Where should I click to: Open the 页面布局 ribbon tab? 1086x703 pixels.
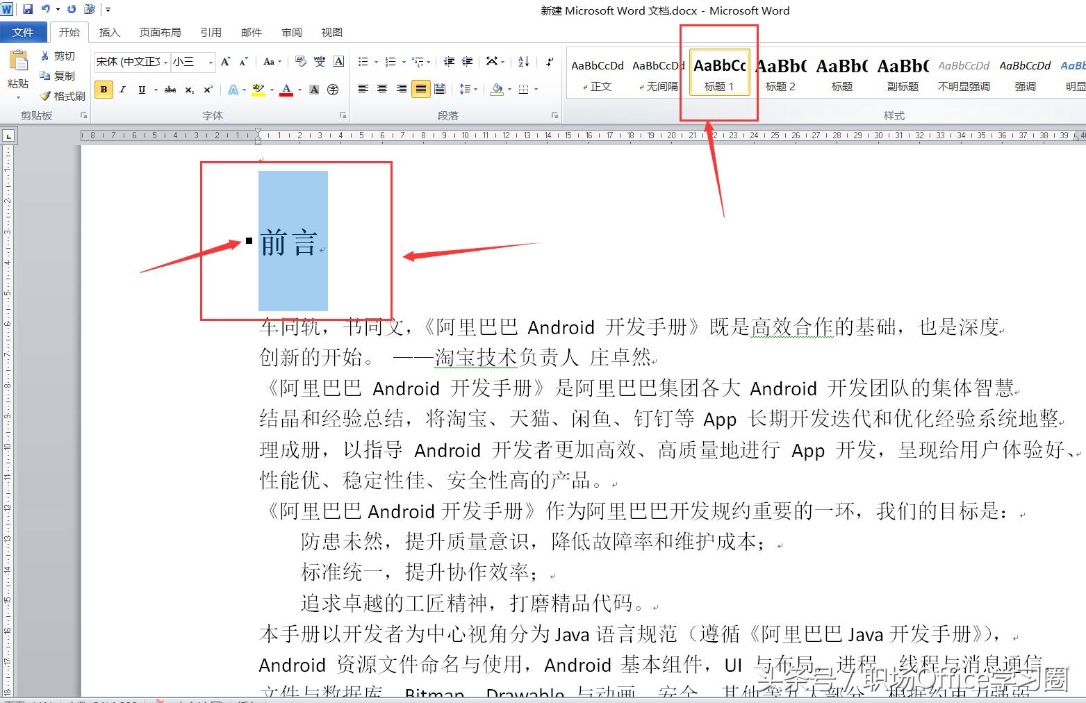(160, 32)
